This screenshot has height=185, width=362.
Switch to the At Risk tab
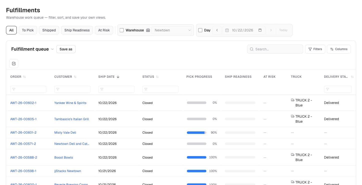[x=104, y=30]
